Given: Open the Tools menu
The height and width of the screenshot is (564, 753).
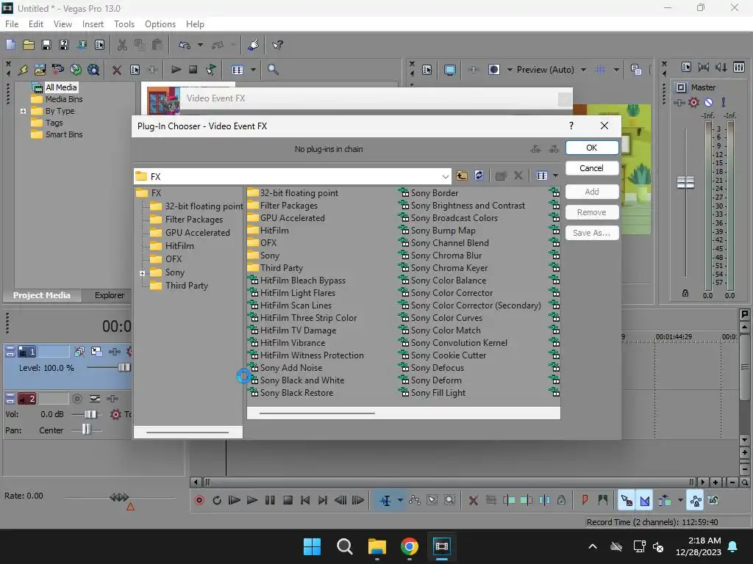Looking at the screenshot, I should coord(124,24).
